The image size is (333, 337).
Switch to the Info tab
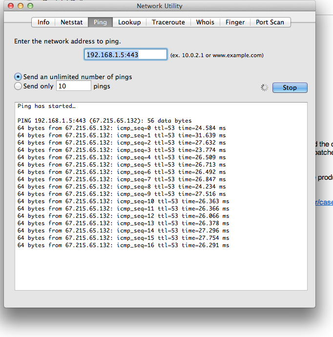point(43,22)
